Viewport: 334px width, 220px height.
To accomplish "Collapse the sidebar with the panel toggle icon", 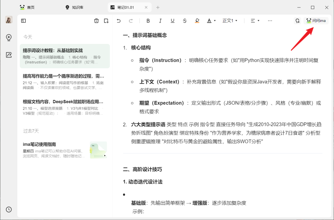I will pyautogui.click(x=23, y=20).
